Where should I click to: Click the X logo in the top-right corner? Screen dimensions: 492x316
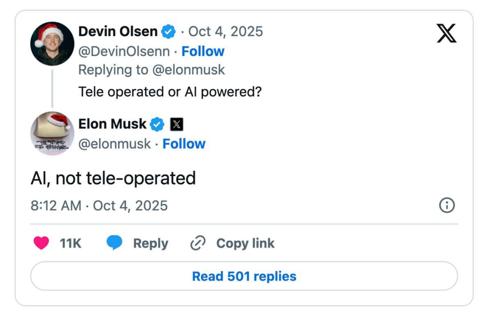tap(446, 33)
